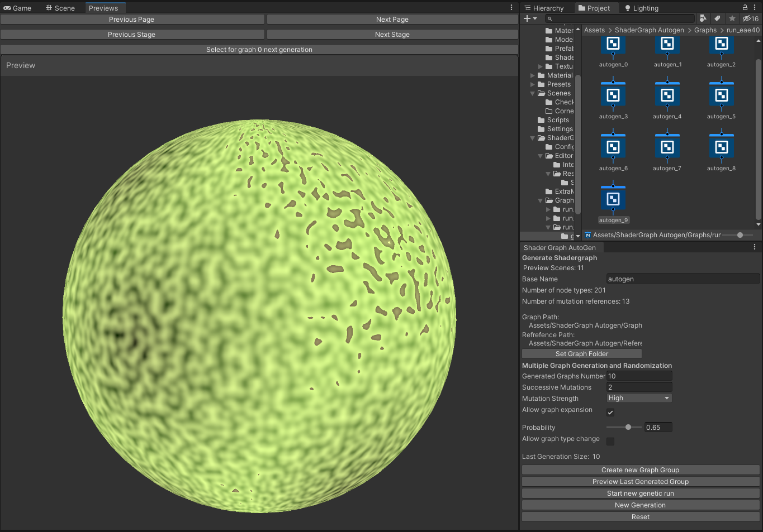Click the Set Graph Folder button
This screenshot has height=532, width=763.
582,354
